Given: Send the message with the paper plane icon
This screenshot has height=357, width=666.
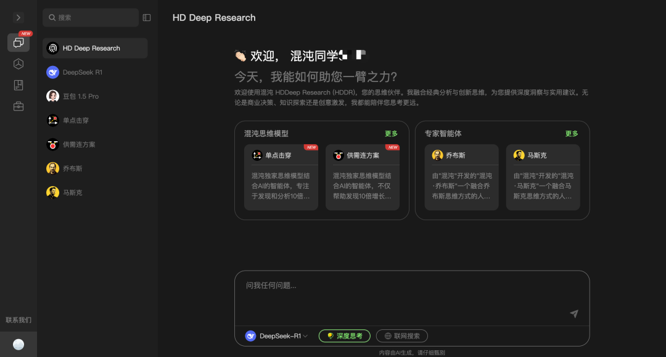Looking at the screenshot, I should [x=574, y=314].
